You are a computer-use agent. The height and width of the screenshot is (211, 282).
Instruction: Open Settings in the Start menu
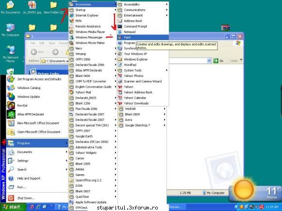(x=37, y=161)
